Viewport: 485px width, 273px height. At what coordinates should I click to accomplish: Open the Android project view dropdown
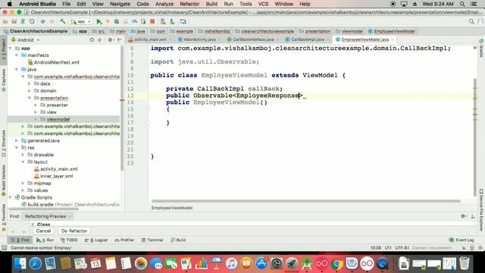coord(25,40)
